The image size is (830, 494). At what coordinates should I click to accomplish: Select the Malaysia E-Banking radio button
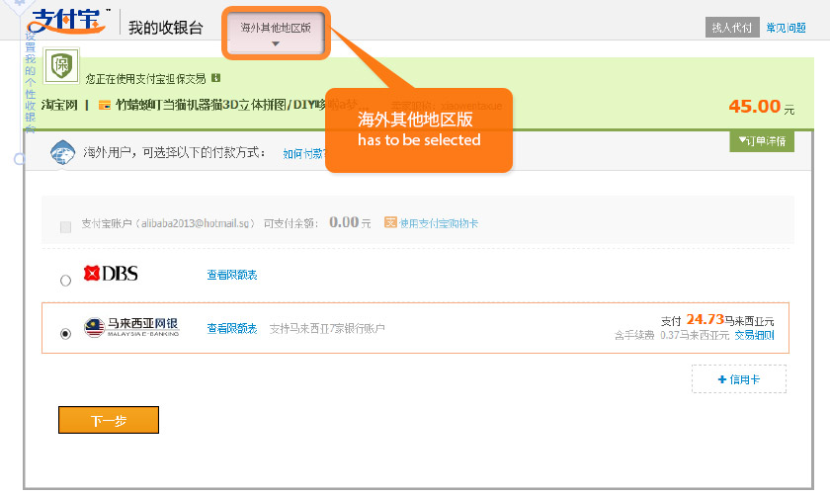pos(66,334)
